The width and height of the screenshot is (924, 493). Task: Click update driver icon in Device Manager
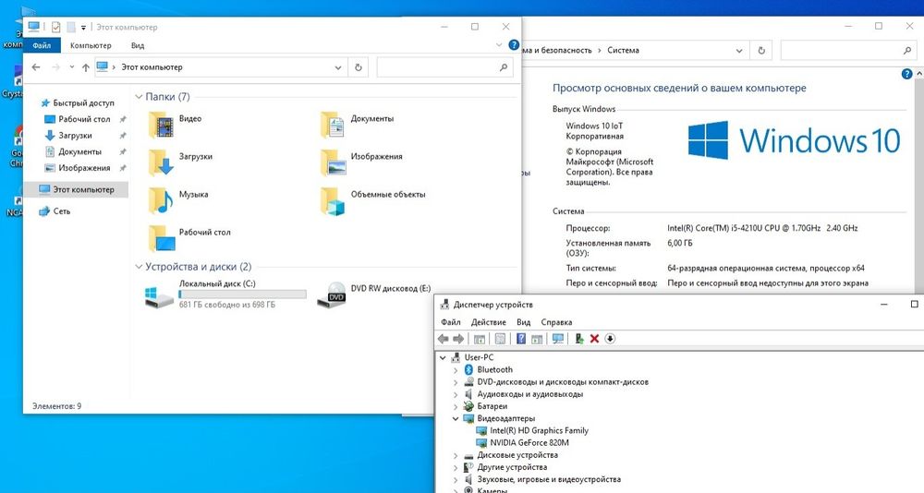pyautogui.click(x=579, y=339)
